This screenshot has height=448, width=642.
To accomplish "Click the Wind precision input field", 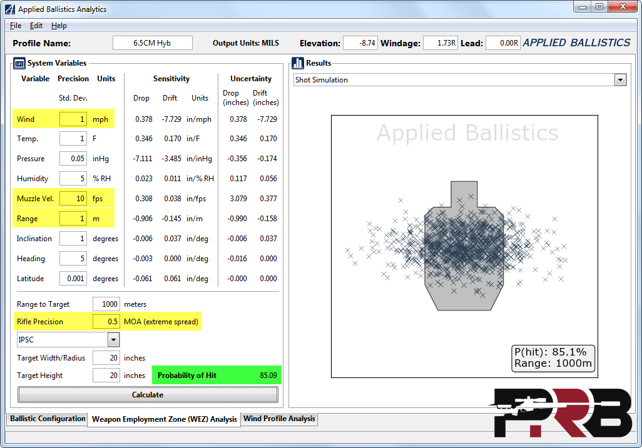I will [x=73, y=119].
